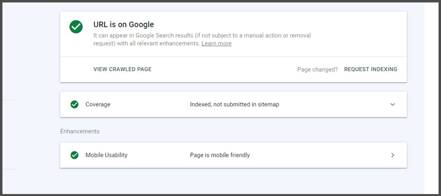Screen dimensions: 441x196
Task: Select the Mobile Usability label text
Action: tap(106, 155)
